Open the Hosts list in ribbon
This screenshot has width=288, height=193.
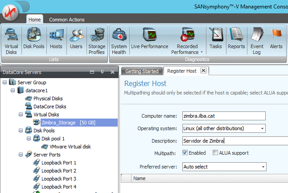(x=56, y=38)
